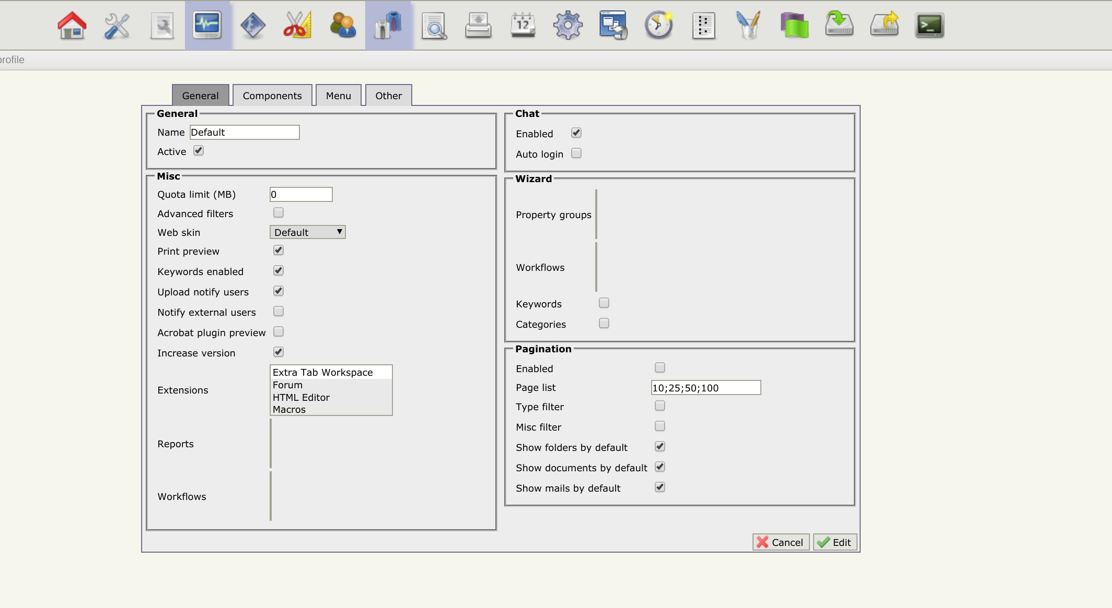1112x608 pixels.
Task: Click the clock scheduler icon
Action: (x=658, y=25)
